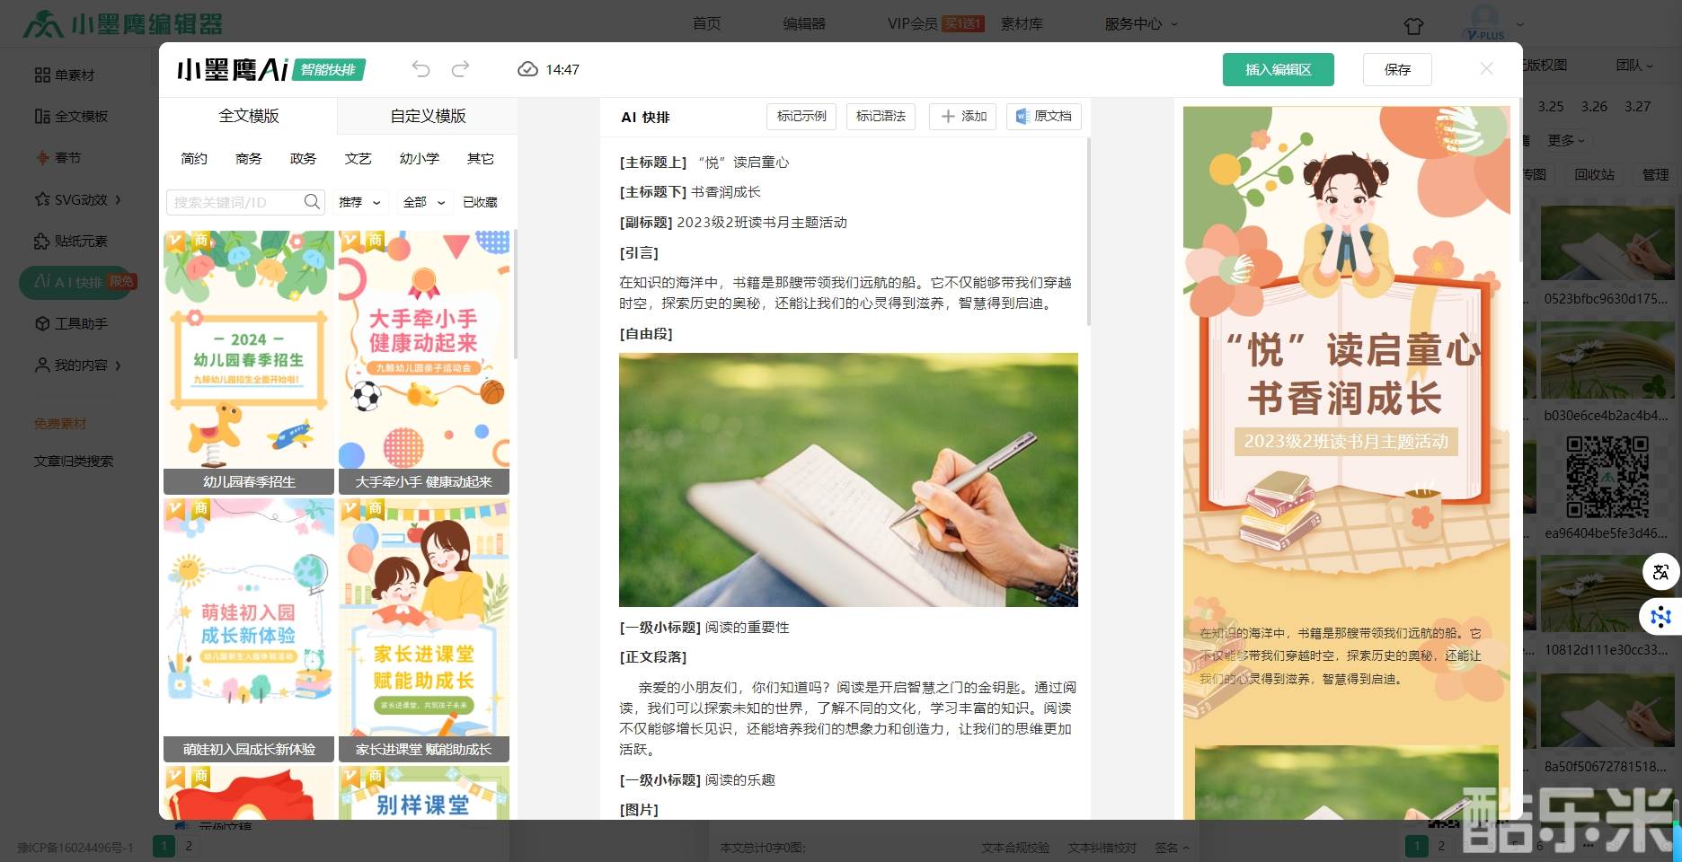Click the 标记示例 button
This screenshot has width=1682, height=862.
(x=801, y=117)
